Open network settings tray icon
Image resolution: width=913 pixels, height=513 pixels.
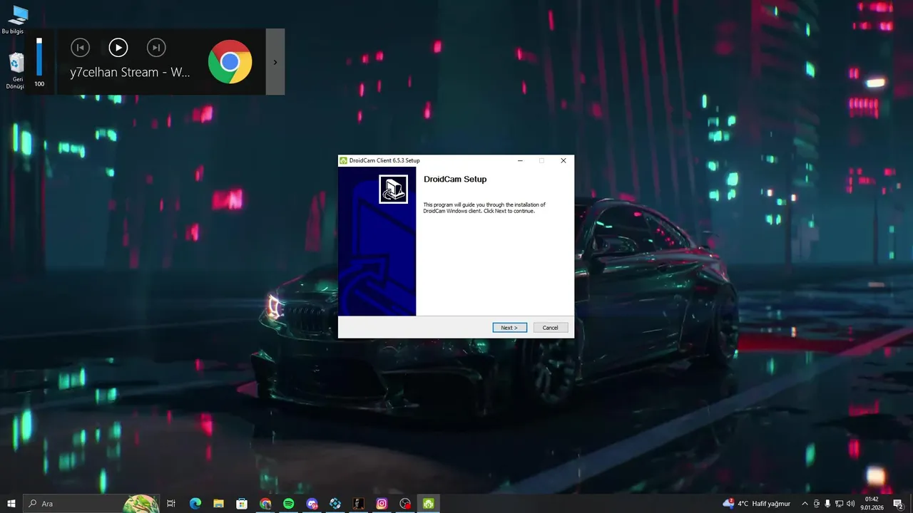pyautogui.click(x=839, y=504)
